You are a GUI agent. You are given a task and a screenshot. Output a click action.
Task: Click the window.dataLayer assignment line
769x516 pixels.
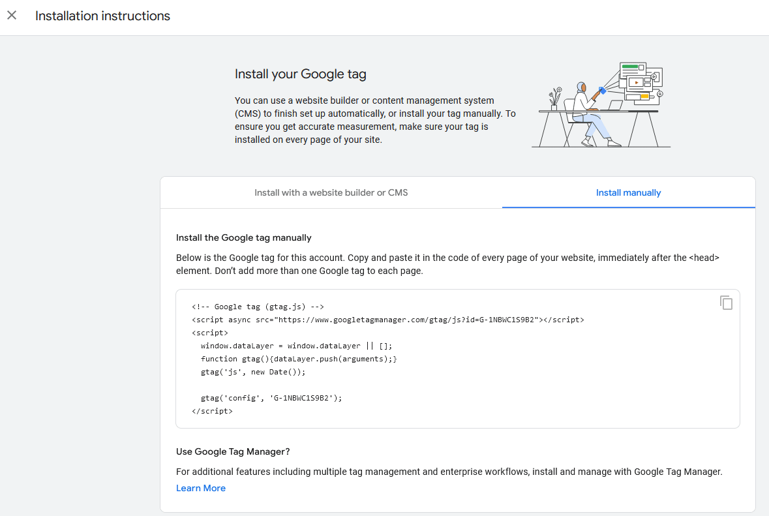click(296, 346)
